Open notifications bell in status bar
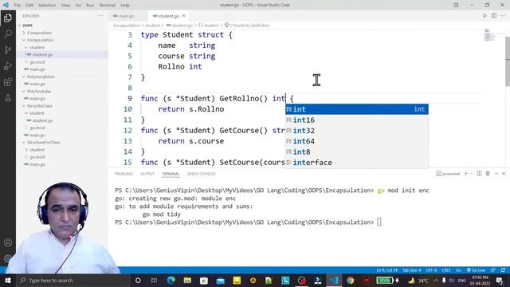Viewport: 510px width, 287px height. coord(503,270)
